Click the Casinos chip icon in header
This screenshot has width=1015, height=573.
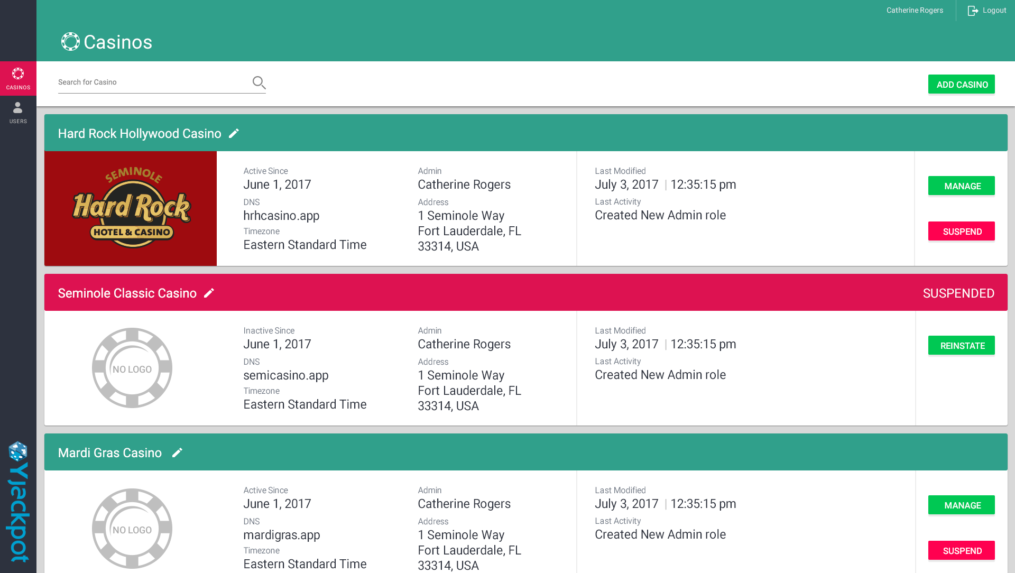[70, 42]
